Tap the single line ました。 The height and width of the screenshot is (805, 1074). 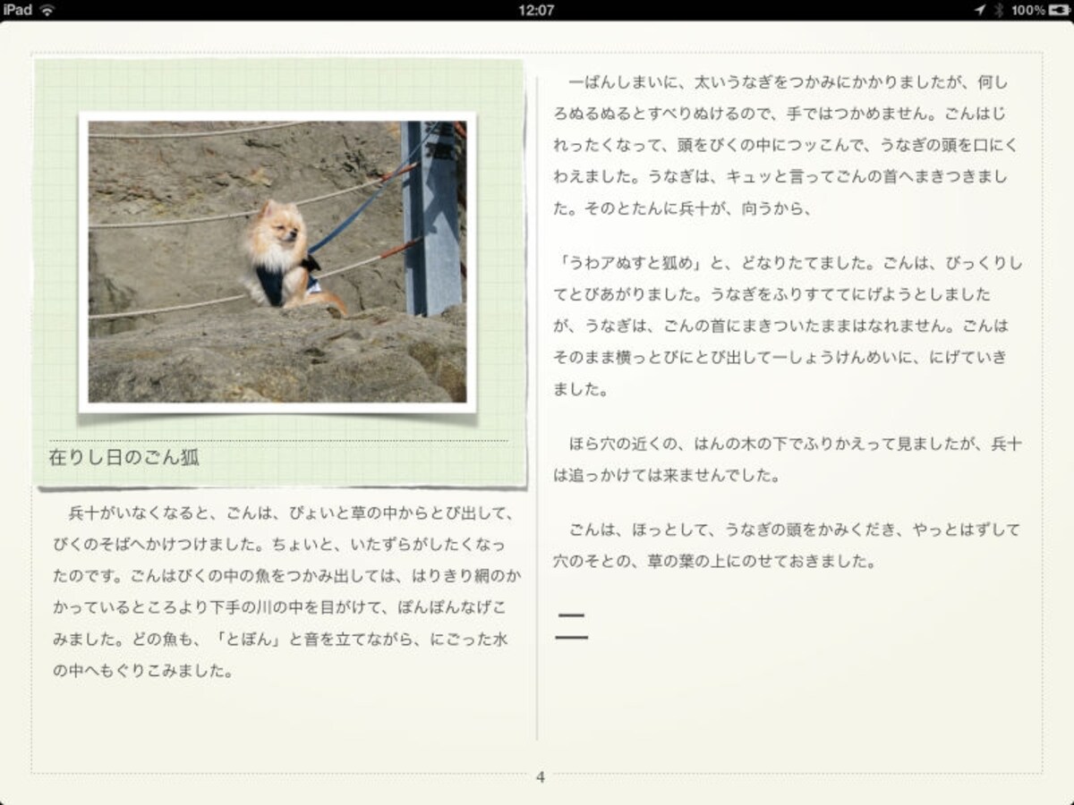click(x=582, y=389)
